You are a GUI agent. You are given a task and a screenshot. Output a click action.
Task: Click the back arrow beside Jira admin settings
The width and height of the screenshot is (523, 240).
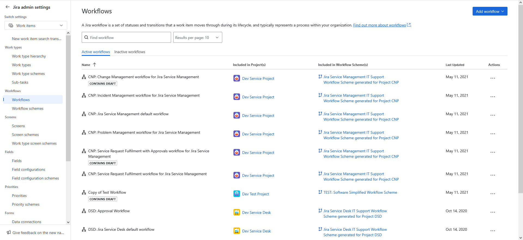(8, 7)
